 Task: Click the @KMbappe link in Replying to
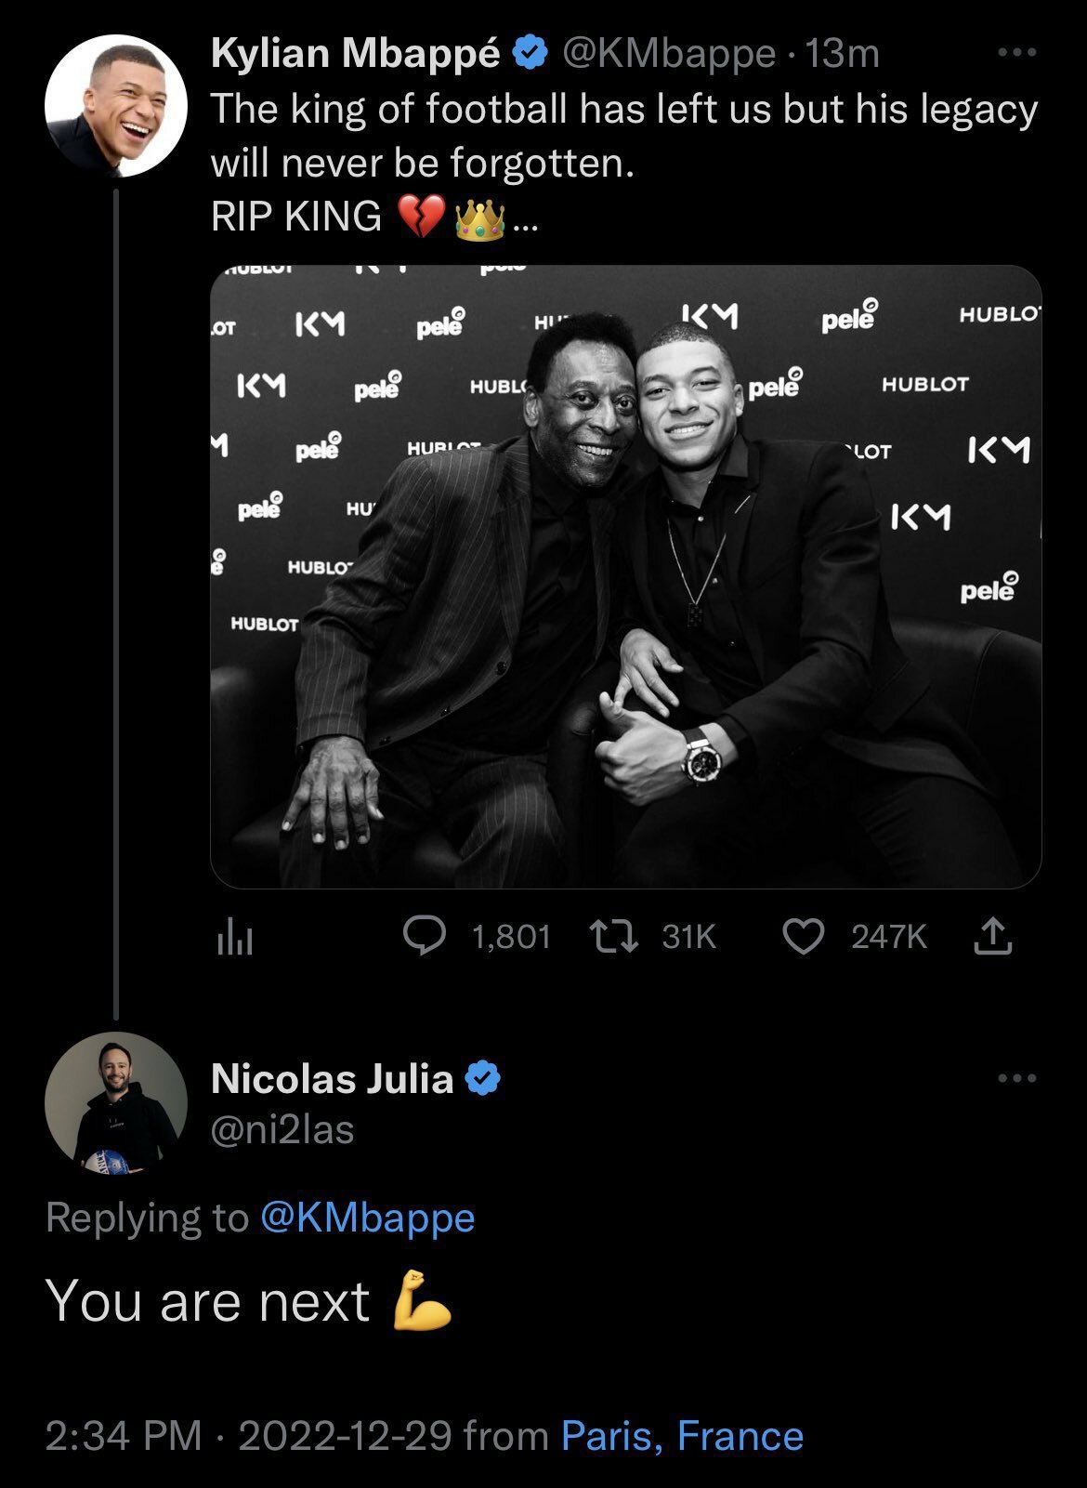coord(368,1218)
